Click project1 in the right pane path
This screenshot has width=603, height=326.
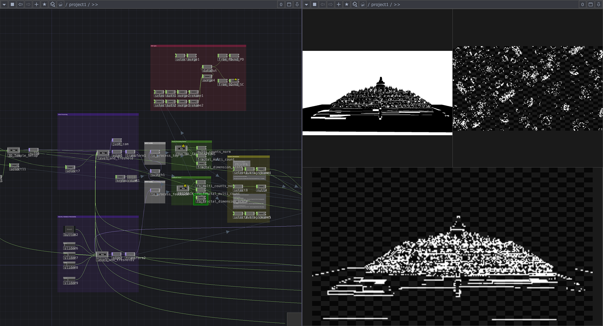[x=379, y=4]
